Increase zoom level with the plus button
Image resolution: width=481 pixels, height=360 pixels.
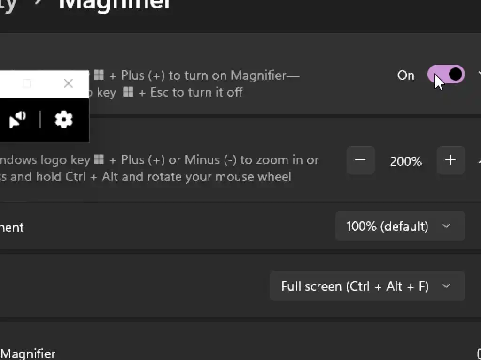point(450,160)
